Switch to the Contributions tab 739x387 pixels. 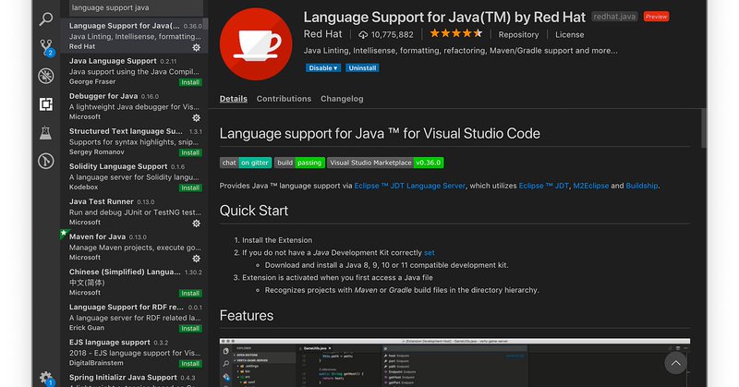[x=284, y=99]
